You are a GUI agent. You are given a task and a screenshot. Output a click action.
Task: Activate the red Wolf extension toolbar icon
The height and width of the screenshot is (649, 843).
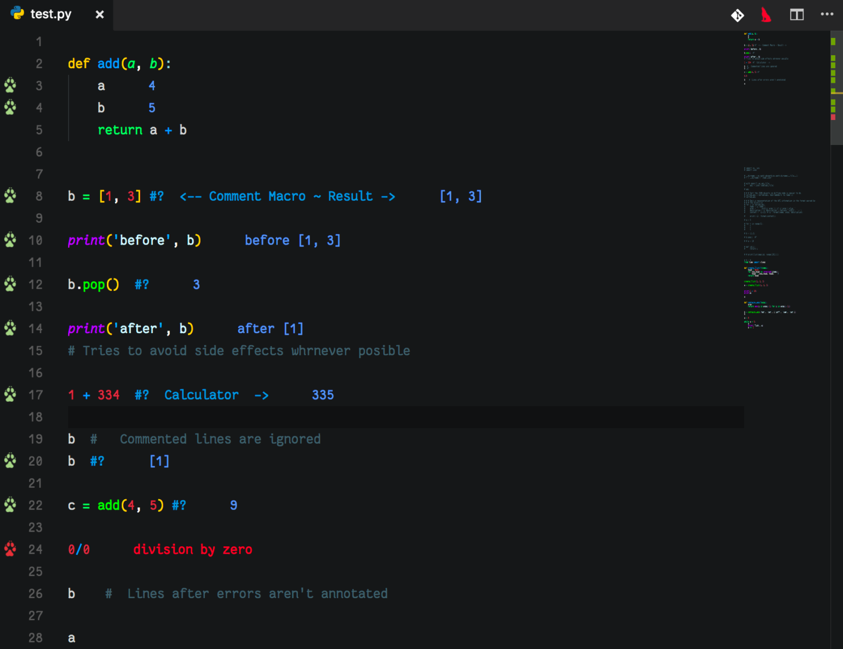click(766, 15)
